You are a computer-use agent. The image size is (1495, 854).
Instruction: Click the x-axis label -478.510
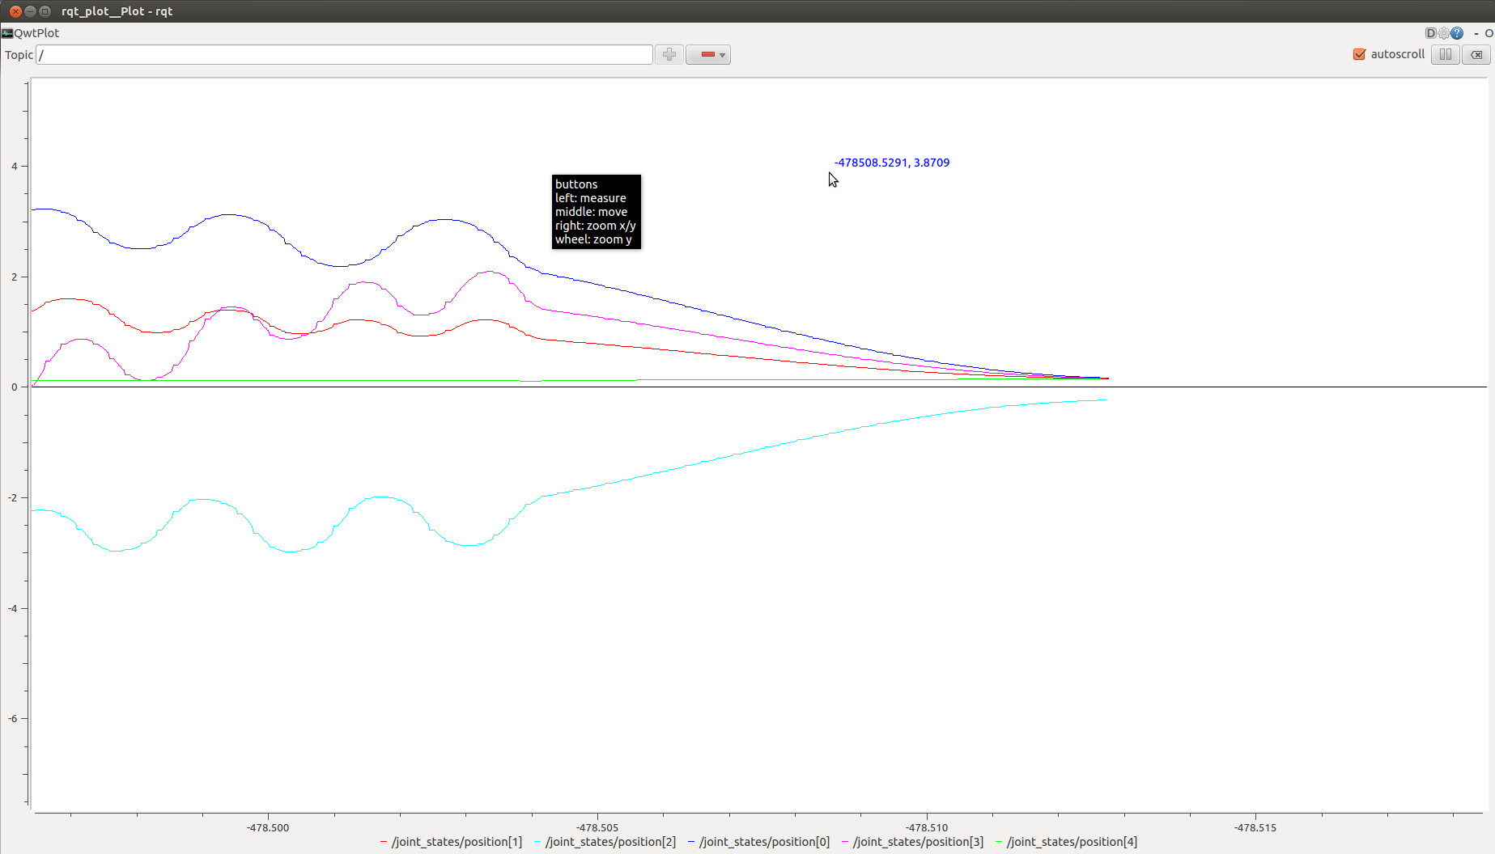click(x=927, y=827)
